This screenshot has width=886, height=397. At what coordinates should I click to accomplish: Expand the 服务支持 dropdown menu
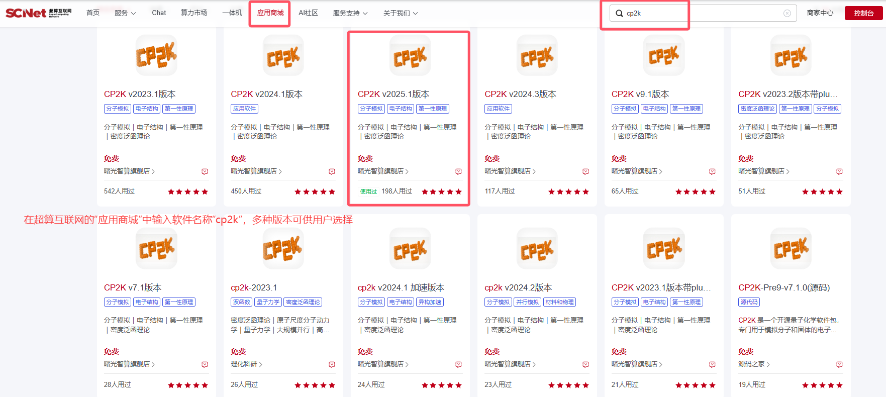point(350,13)
